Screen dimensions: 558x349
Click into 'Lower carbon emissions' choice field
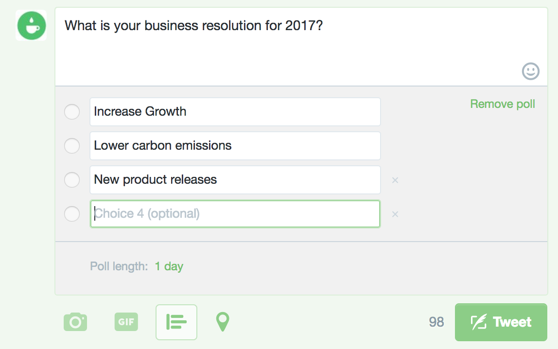(x=235, y=146)
